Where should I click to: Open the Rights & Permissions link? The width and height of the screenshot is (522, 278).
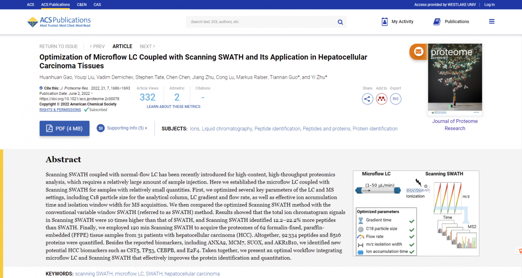point(60,110)
